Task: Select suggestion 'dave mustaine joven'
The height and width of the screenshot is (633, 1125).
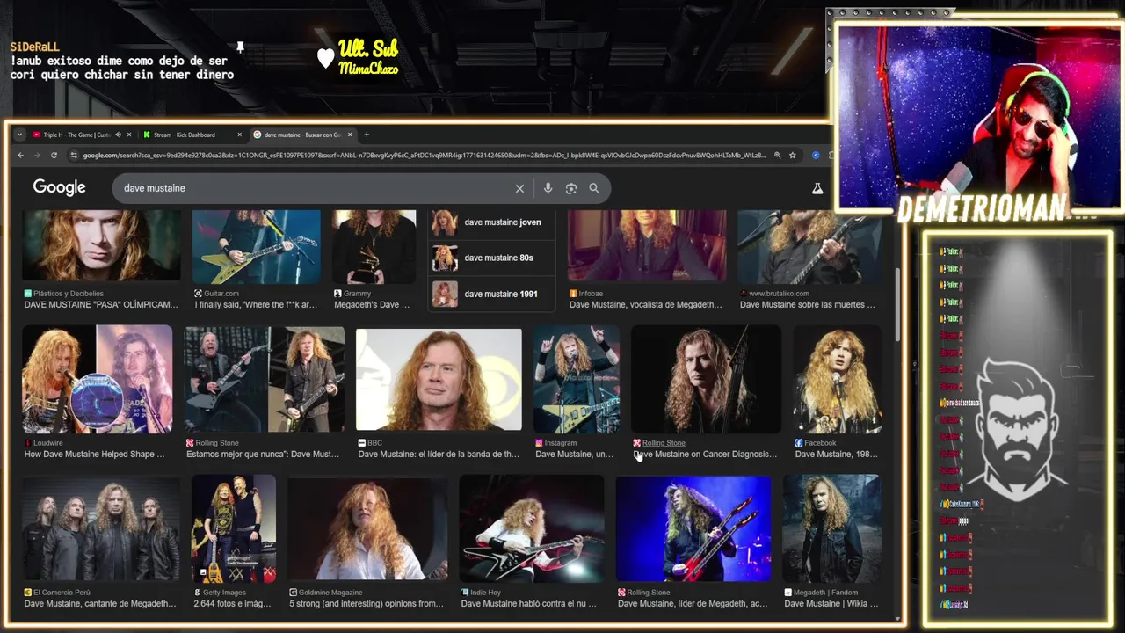Action: (492, 222)
